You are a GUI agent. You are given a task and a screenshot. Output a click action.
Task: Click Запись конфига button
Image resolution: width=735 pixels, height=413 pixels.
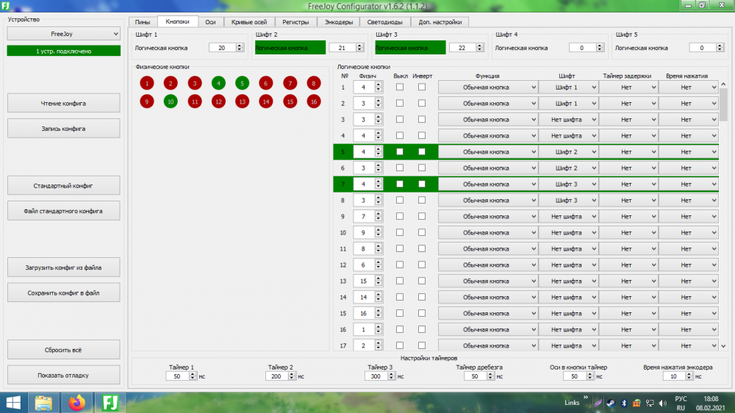click(x=64, y=129)
